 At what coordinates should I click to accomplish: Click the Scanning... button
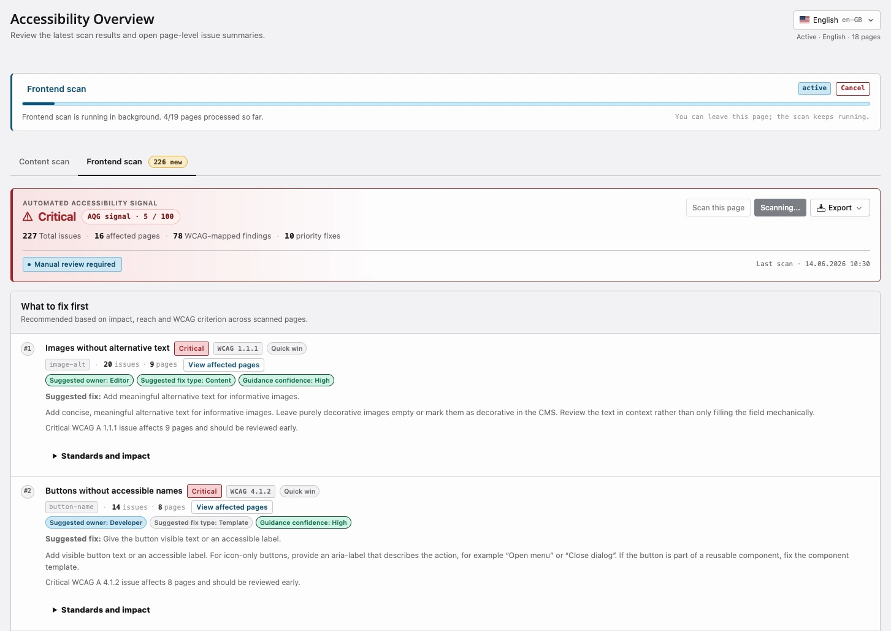pyautogui.click(x=780, y=208)
